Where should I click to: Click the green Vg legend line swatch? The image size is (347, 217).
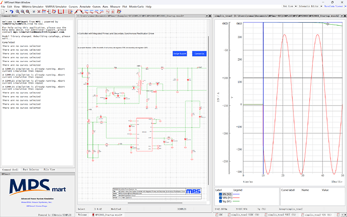236,201
